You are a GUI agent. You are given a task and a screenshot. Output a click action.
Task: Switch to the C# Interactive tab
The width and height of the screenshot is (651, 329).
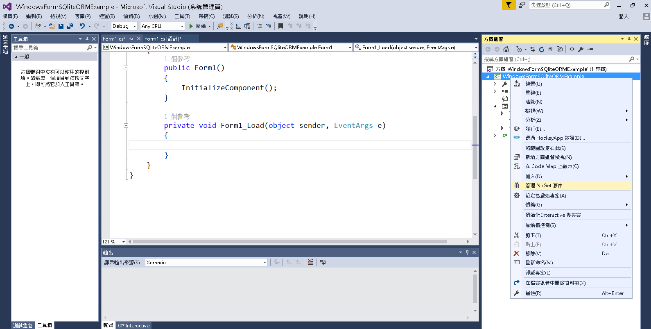(x=134, y=326)
